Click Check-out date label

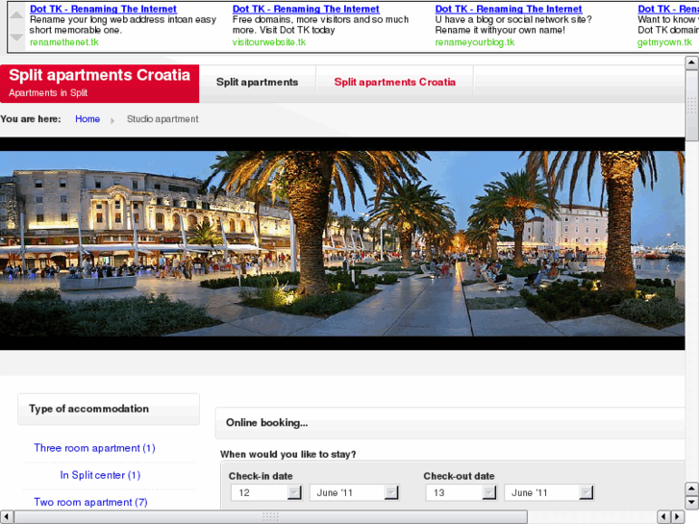point(460,476)
